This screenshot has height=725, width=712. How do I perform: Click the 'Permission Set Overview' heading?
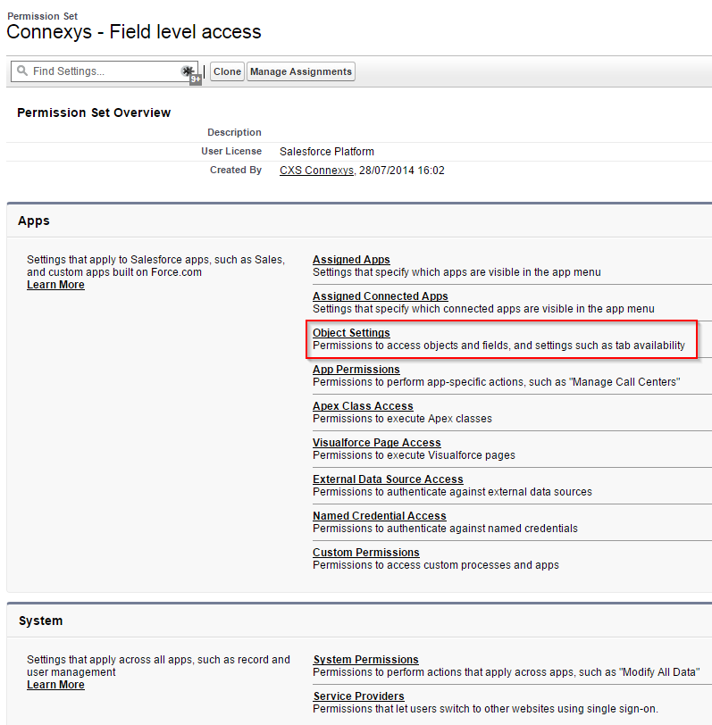click(x=94, y=112)
